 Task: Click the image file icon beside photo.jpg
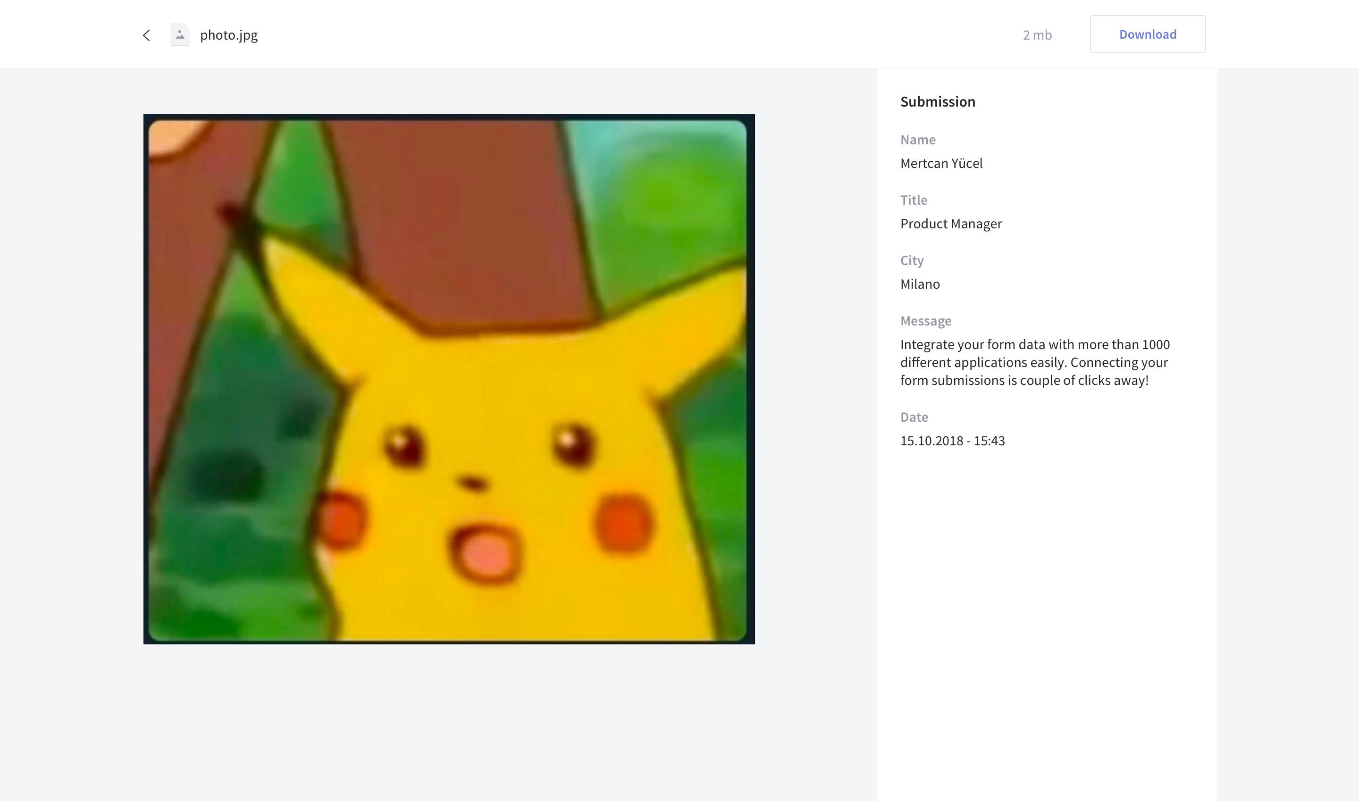point(179,34)
